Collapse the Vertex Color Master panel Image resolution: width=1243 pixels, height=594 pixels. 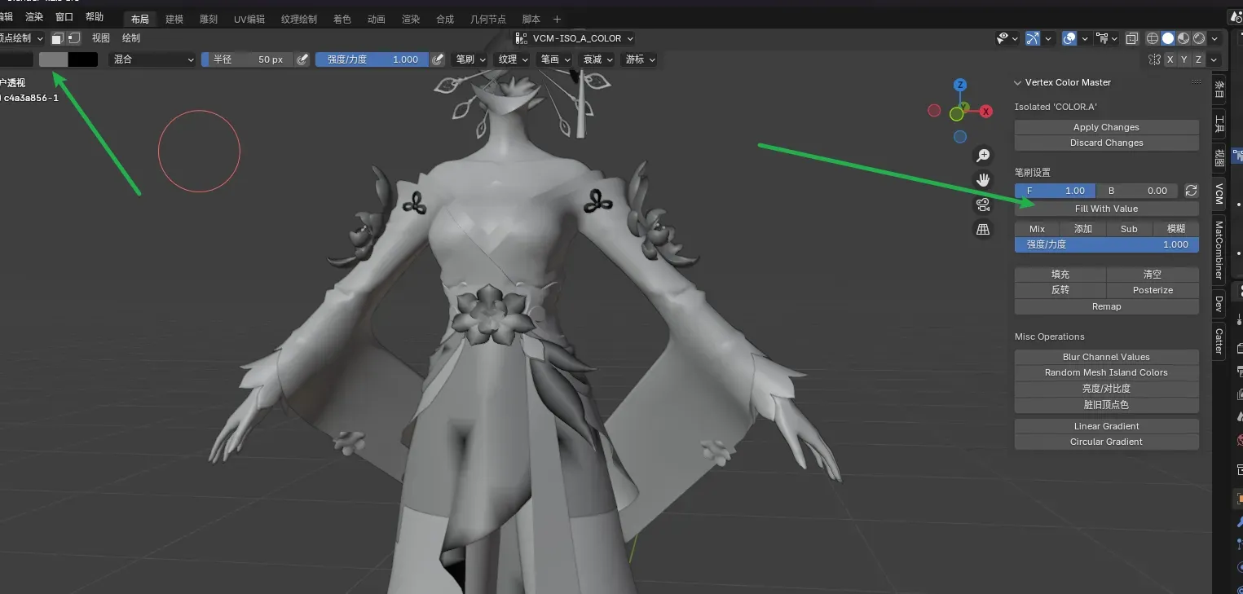(x=1018, y=82)
